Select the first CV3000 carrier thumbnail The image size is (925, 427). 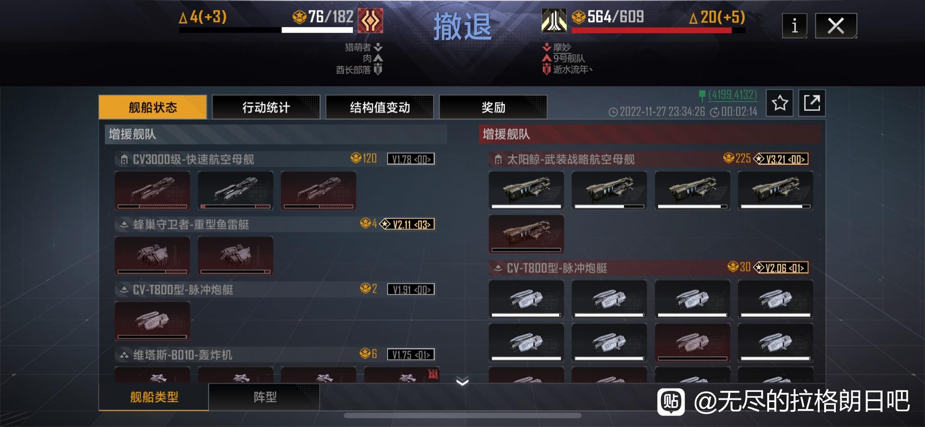(x=152, y=190)
